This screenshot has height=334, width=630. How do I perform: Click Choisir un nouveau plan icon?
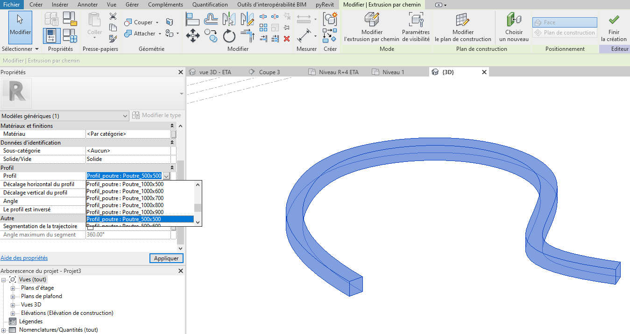coord(514,27)
